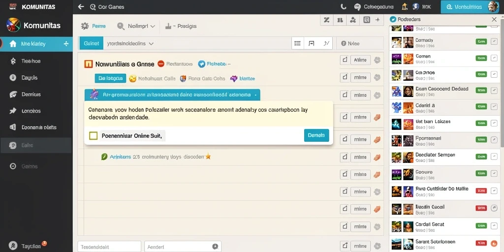Click the spiral square toolbar icon

[x=366, y=20]
